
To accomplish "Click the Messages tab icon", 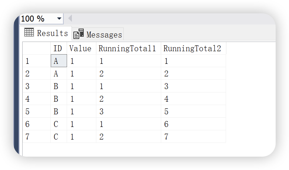I will coord(79,34).
